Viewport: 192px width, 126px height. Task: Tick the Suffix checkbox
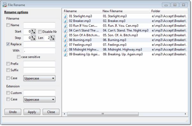pyautogui.click(x=8, y=70)
